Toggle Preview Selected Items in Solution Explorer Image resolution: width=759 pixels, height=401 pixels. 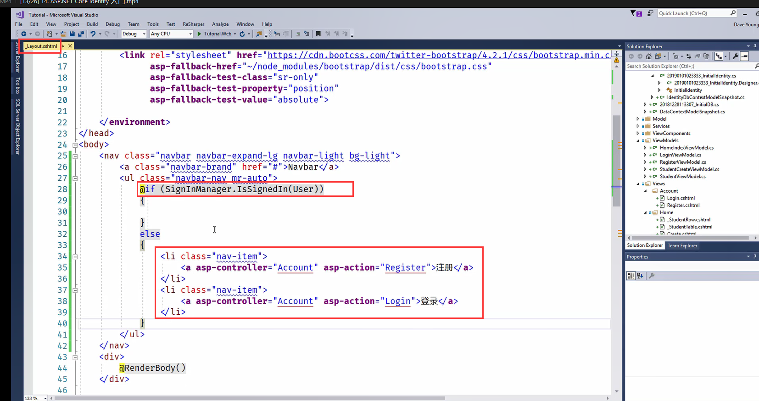tap(744, 56)
